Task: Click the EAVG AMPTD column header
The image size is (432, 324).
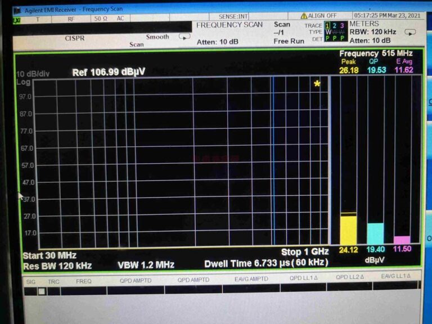Action: point(251,280)
